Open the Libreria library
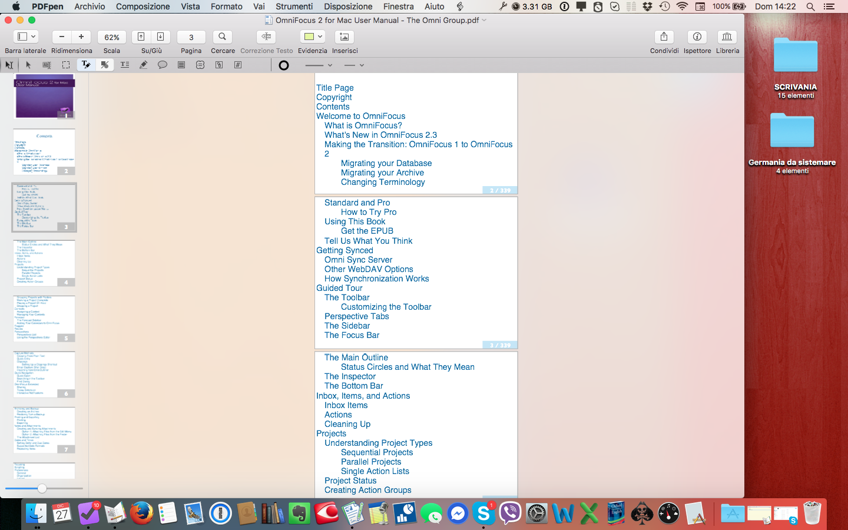Screen dimensions: 848x530 click(727, 37)
